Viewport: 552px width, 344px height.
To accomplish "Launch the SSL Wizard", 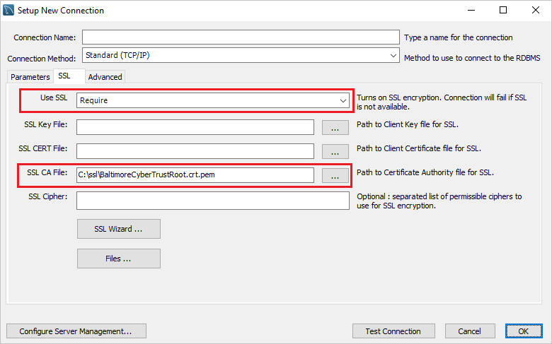I will click(119, 229).
